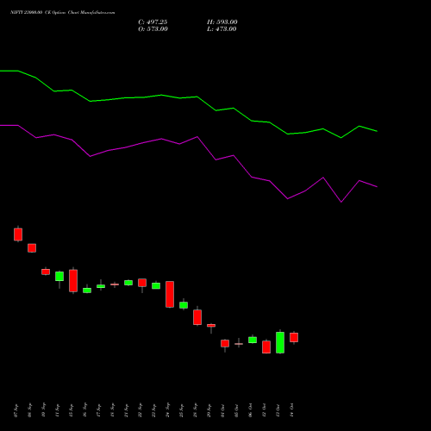The image size is (431, 431).
Task: Click the open price value O: 573.00
Action: click(153, 29)
